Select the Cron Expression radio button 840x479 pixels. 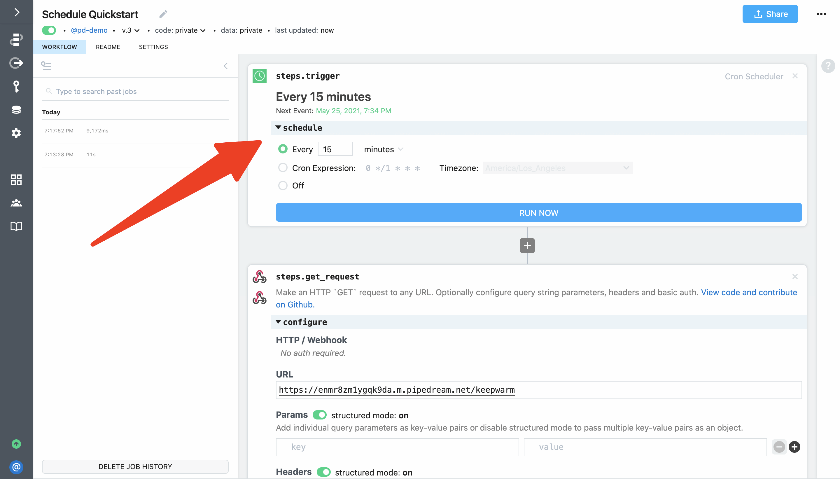tap(283, 168)
